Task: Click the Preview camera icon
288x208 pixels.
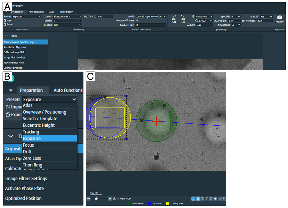Action: click(x=279, y=18)
